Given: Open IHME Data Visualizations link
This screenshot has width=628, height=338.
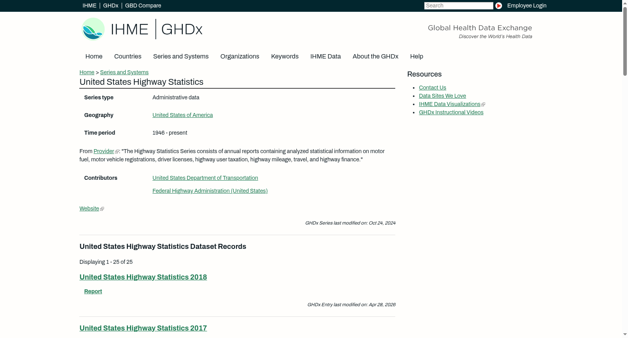Looking at the screenshot, I should [x=449, y=104].
